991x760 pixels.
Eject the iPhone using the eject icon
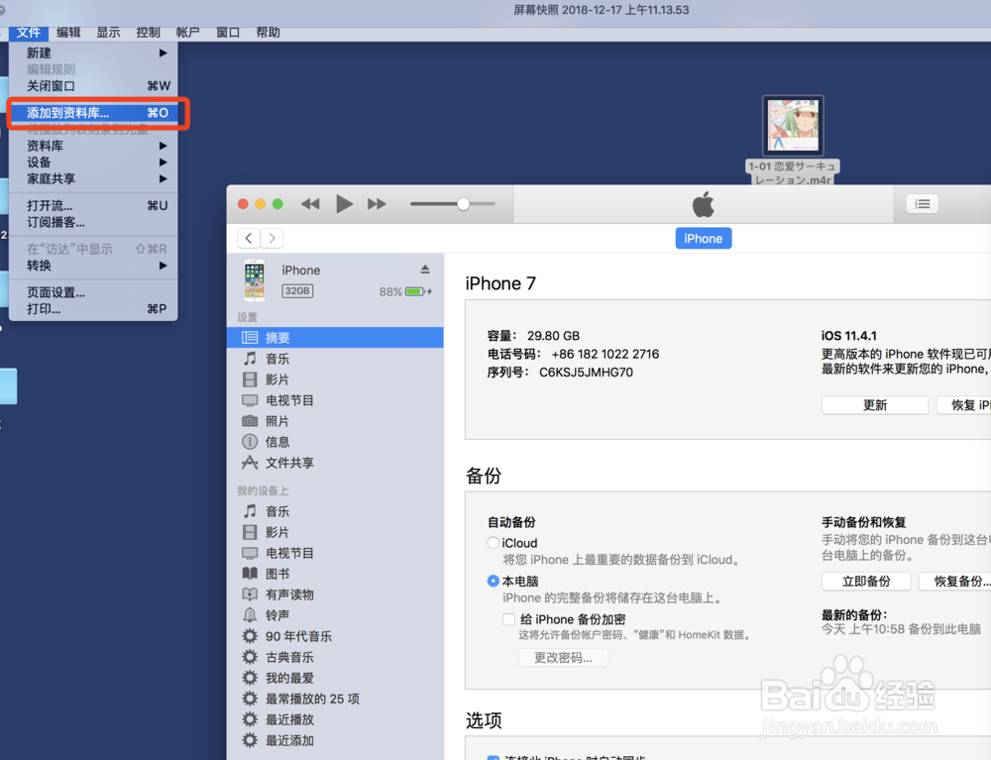[x=425, y=269]
